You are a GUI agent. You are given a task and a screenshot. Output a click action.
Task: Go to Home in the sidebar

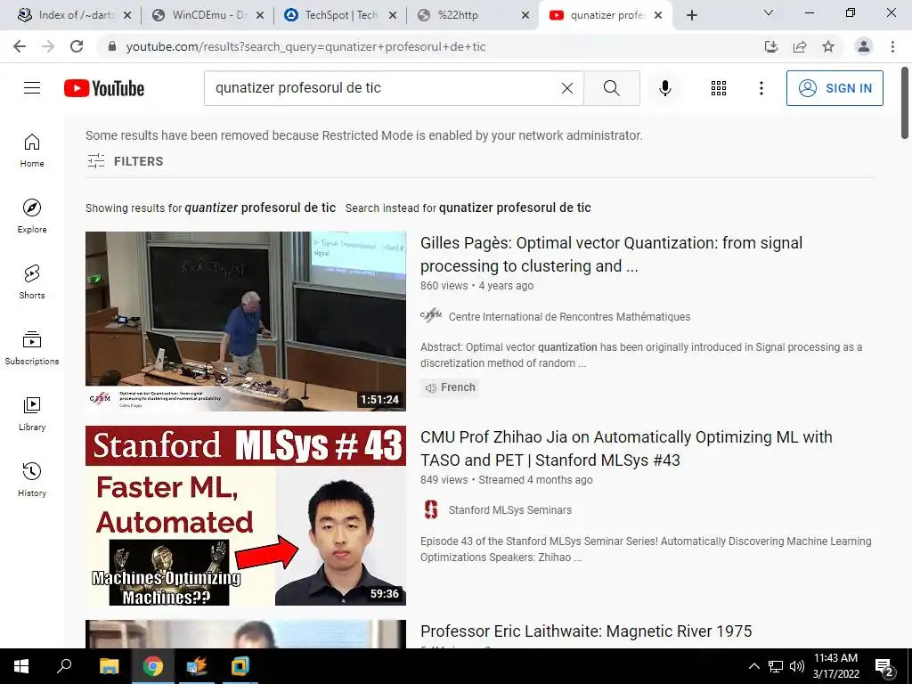(32, 150)
